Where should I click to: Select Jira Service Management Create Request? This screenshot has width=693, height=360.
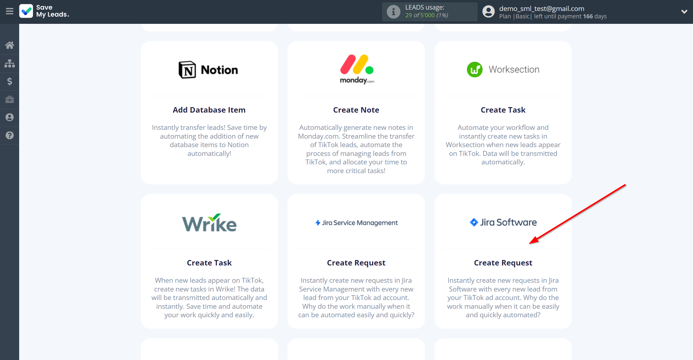356,263
